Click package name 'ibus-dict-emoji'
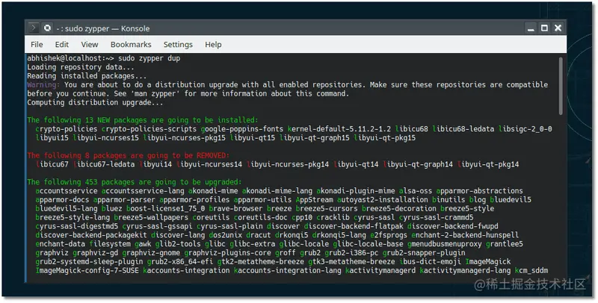598x303 pixels. pyautogui.click(x=430, y=262)
